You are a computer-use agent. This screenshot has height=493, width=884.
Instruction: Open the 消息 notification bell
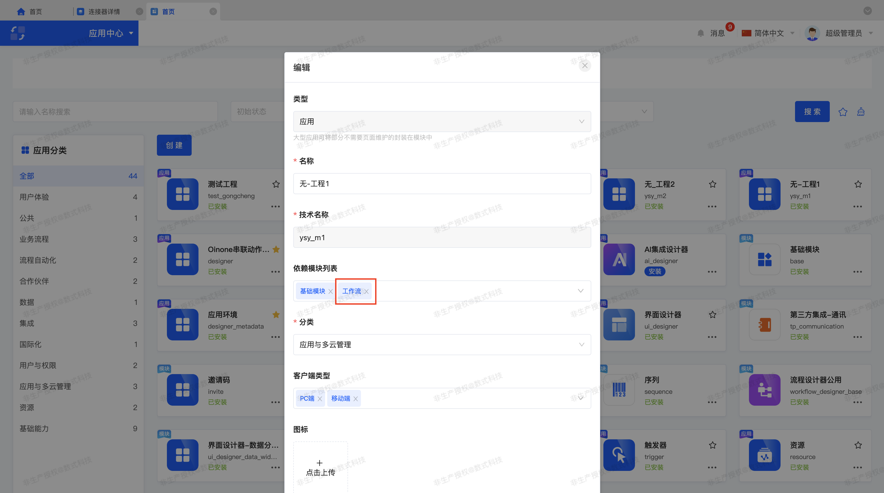pyautogui.click(x=701, y=33)
